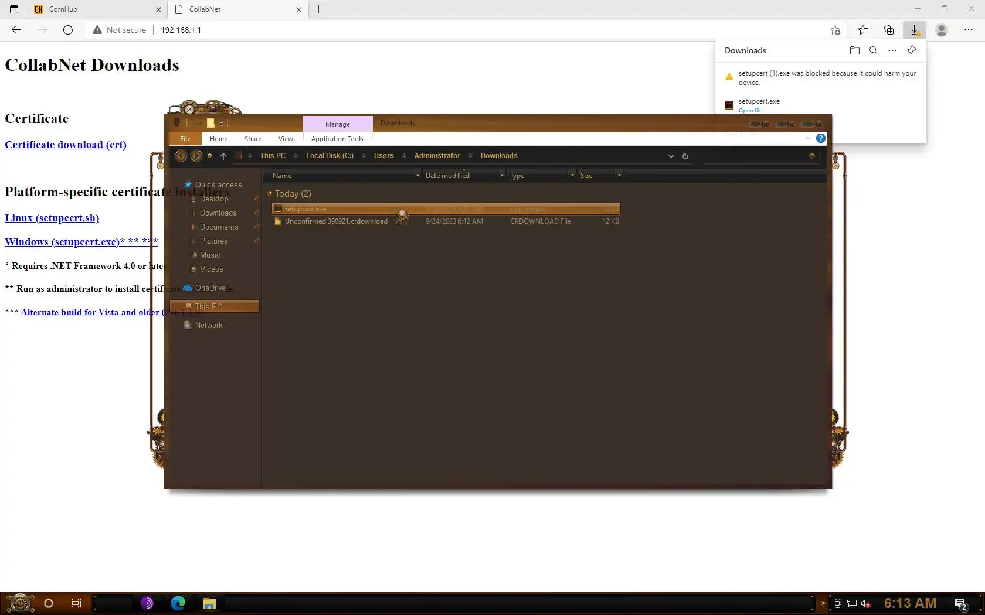Go up one folder level in Explorer
The image size is (985, 615).
click(x=223, y=156)
